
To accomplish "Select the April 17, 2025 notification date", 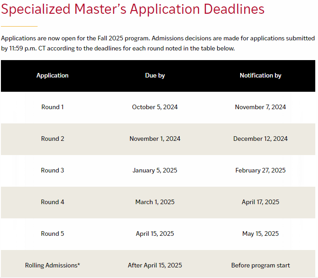I will tap(260, 202).
